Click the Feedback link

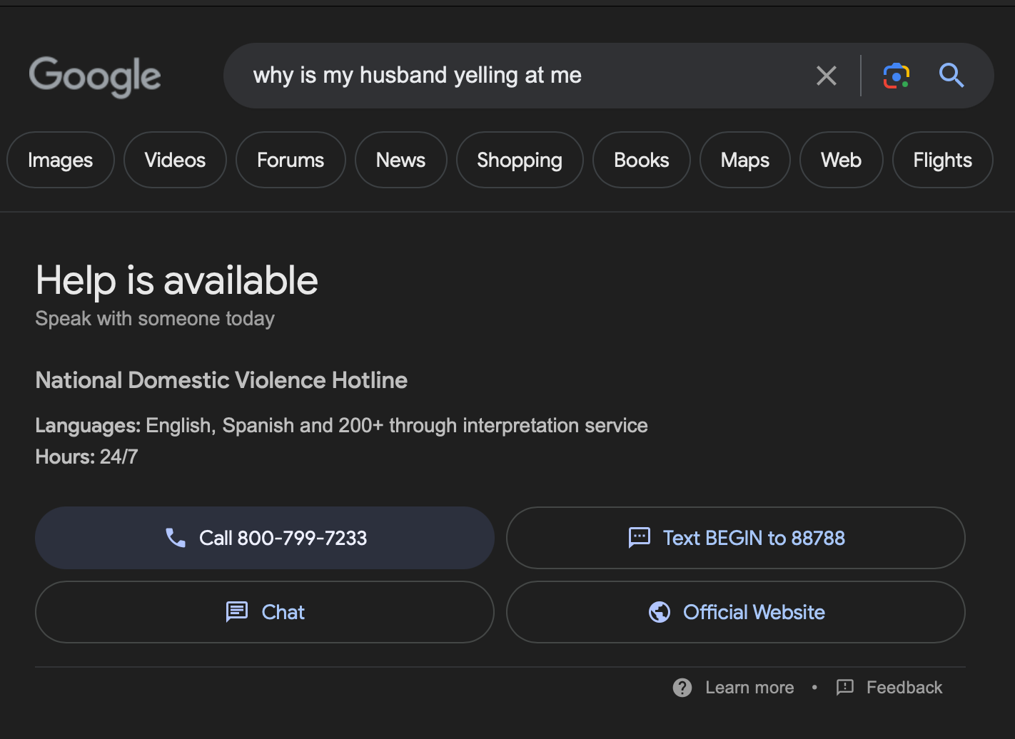904,688
